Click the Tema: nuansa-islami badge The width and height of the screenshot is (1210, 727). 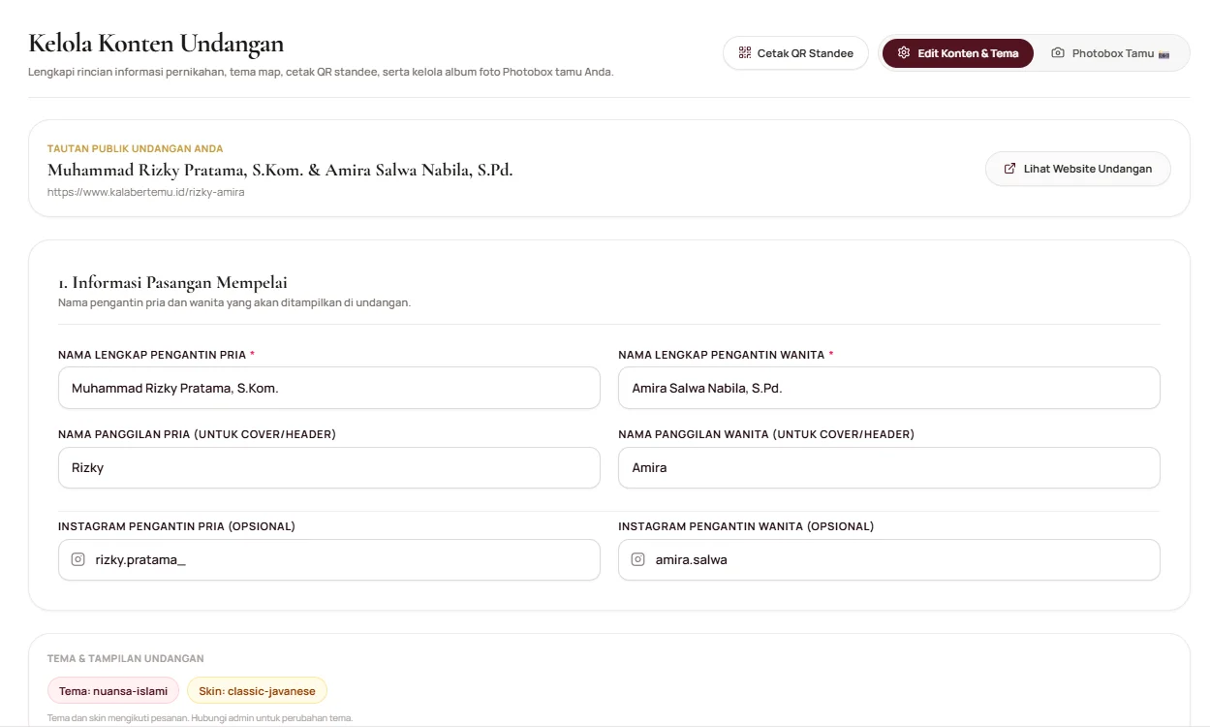pos(113,691)
